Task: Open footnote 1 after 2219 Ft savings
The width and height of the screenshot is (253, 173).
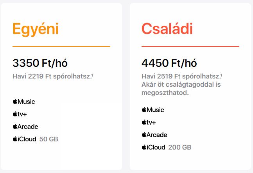Action: (92, 75)
